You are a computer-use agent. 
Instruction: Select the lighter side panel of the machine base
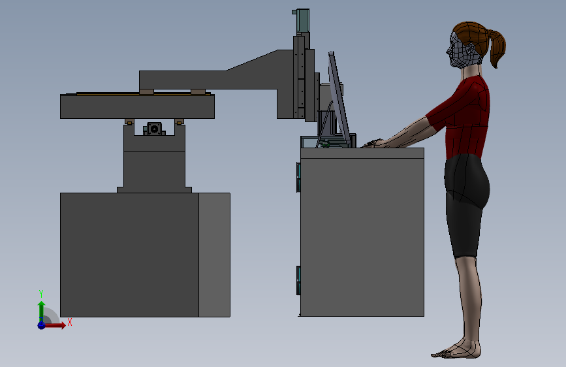[214, 255]
